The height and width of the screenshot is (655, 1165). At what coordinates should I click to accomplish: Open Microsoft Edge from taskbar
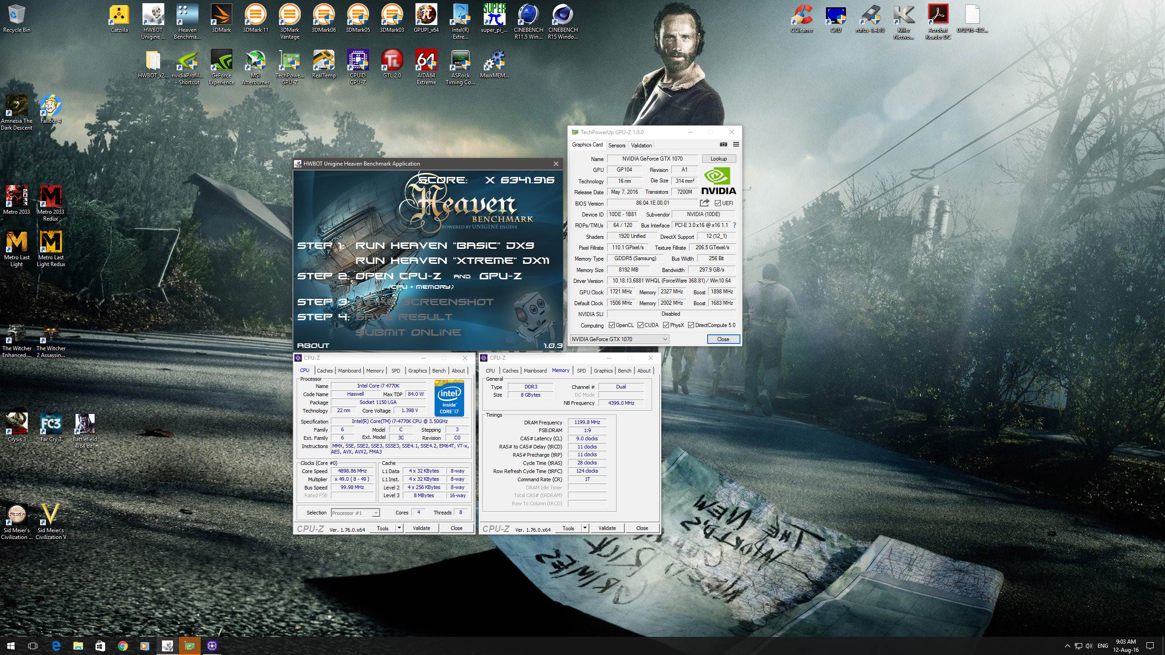[x=56, y=646]
